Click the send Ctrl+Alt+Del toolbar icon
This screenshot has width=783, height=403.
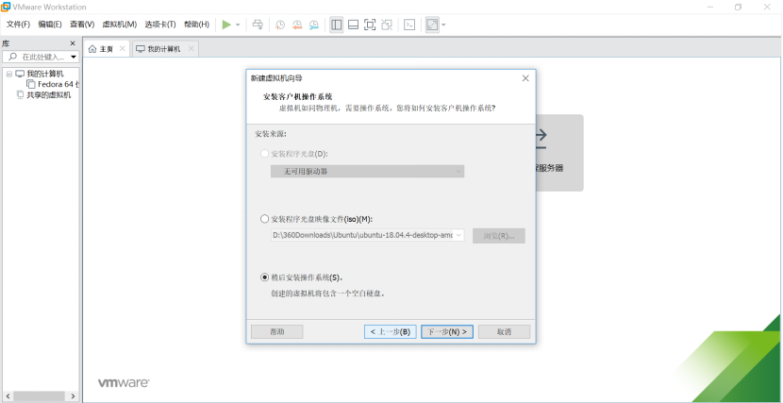258,25
